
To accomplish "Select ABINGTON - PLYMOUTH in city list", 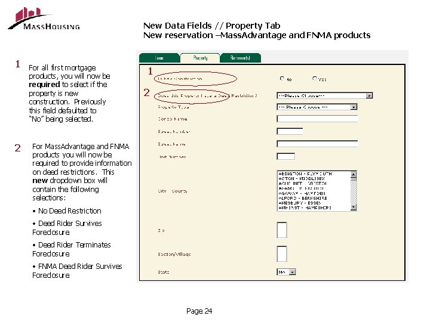I will (x=314, y=174).
